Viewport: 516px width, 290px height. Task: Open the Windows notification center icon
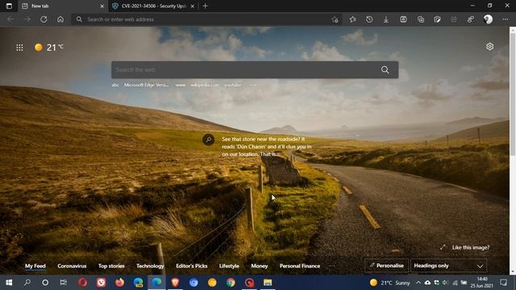point(503,283)
